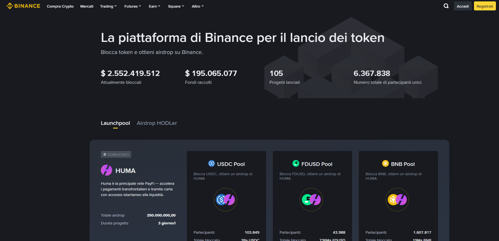Click the Binance logo in the header
This screenshot has width=499, height=241.
coord(23,6)
